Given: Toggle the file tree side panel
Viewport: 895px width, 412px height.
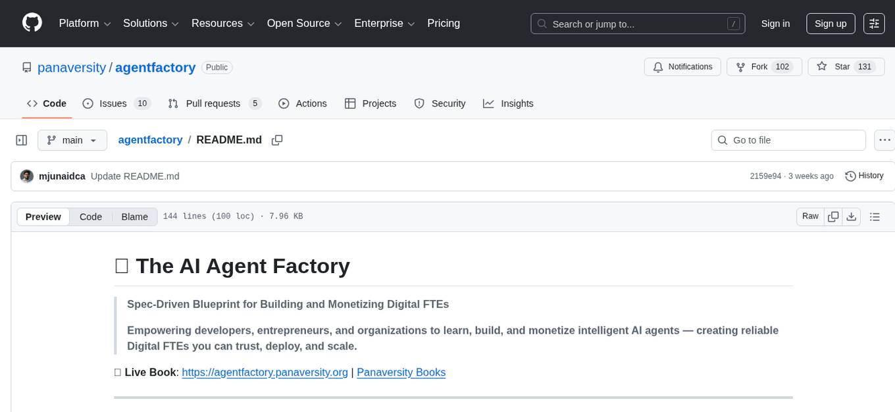Looking at the screenshot, I should click(21, 140).
